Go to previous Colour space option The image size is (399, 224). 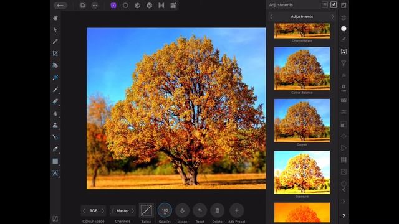tap(84, 211)
